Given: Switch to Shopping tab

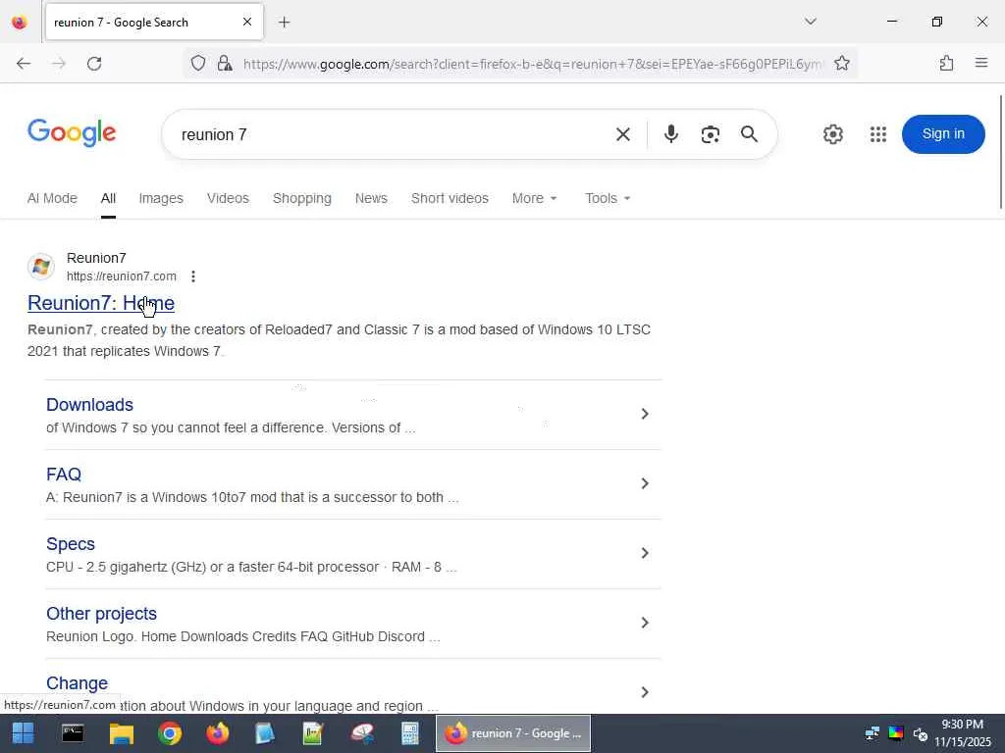Looking at the screenshot, I should click(302, 198).
